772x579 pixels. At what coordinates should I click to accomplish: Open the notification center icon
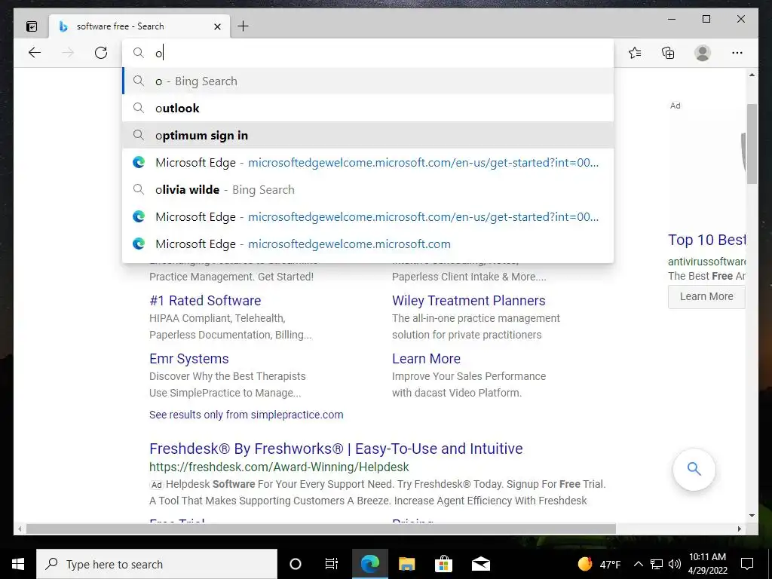pos(747,564)
